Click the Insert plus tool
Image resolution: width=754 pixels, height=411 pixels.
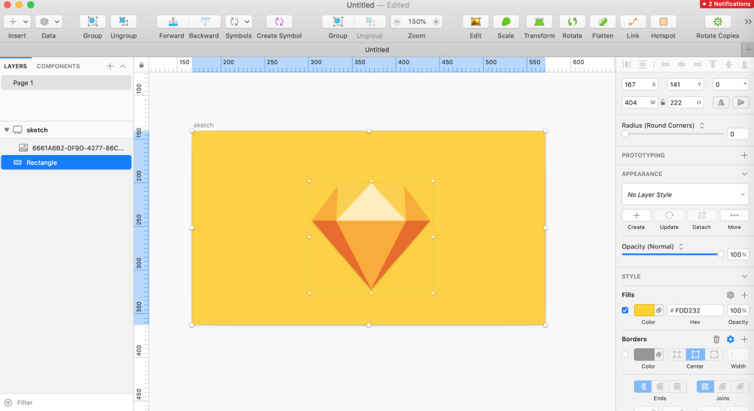tap(13, 22)
